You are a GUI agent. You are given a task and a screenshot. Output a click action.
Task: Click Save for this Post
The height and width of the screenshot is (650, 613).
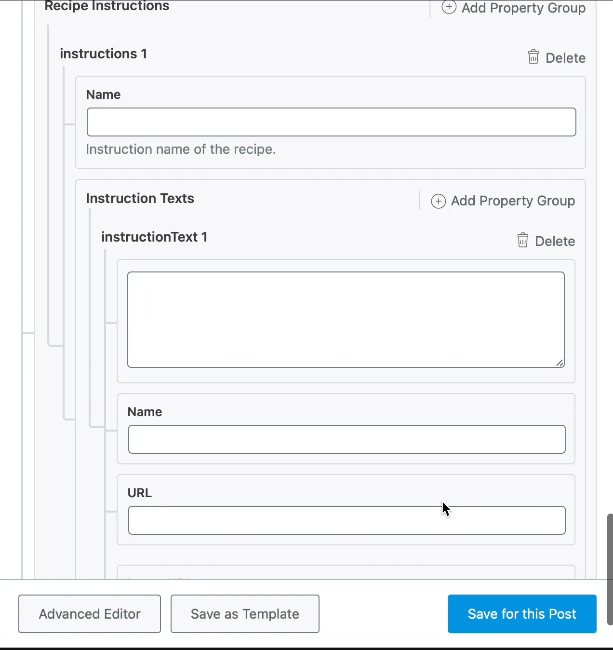point(522,614)
